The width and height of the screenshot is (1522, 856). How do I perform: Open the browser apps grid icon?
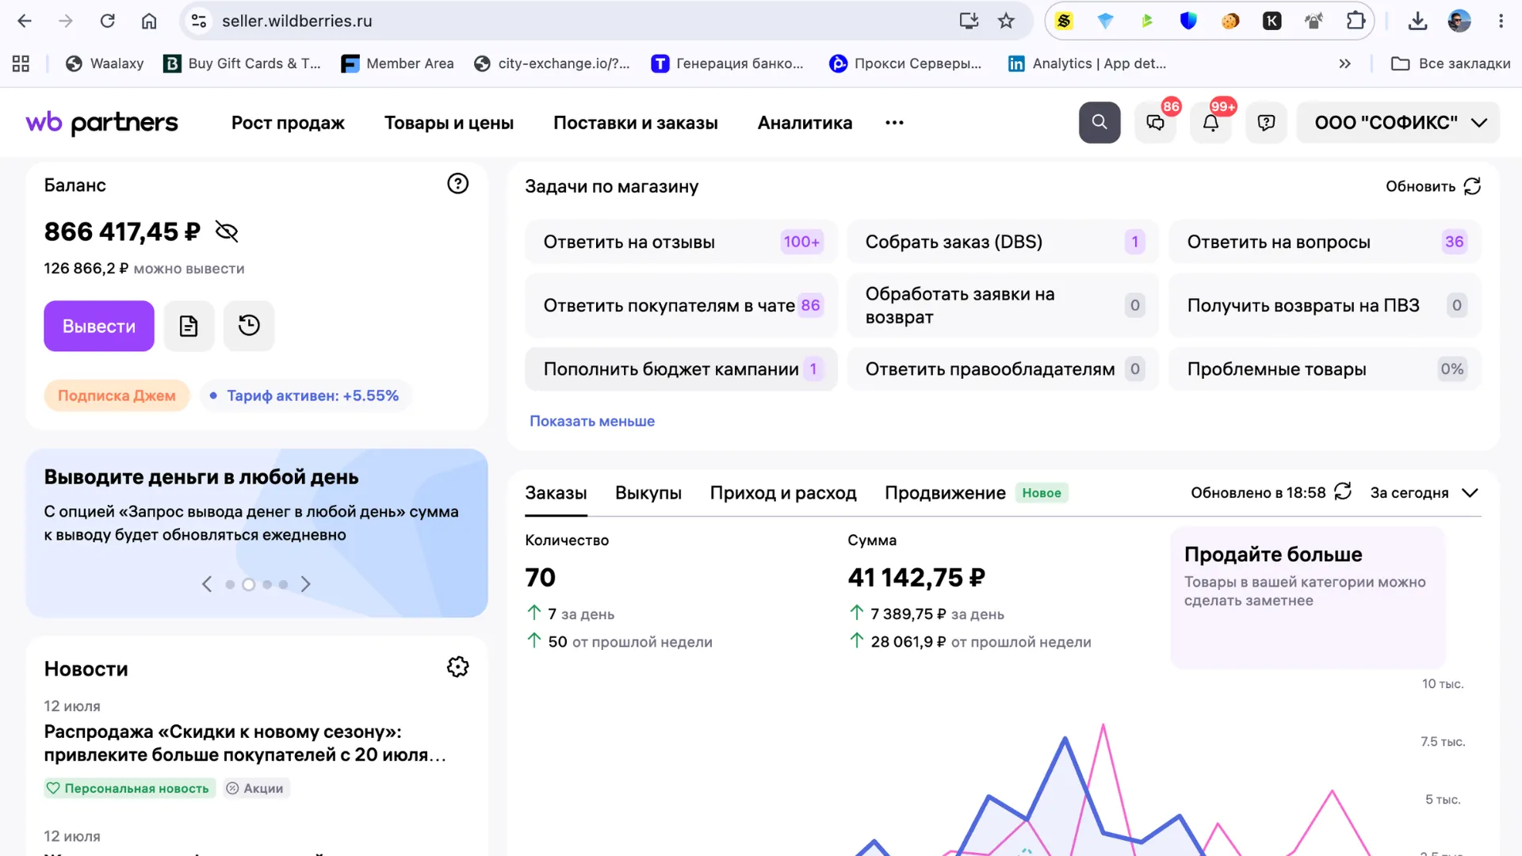[21, 63]
